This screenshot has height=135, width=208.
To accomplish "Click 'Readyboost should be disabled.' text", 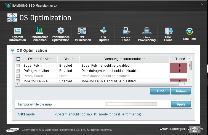I will click(x=106, y=76).
